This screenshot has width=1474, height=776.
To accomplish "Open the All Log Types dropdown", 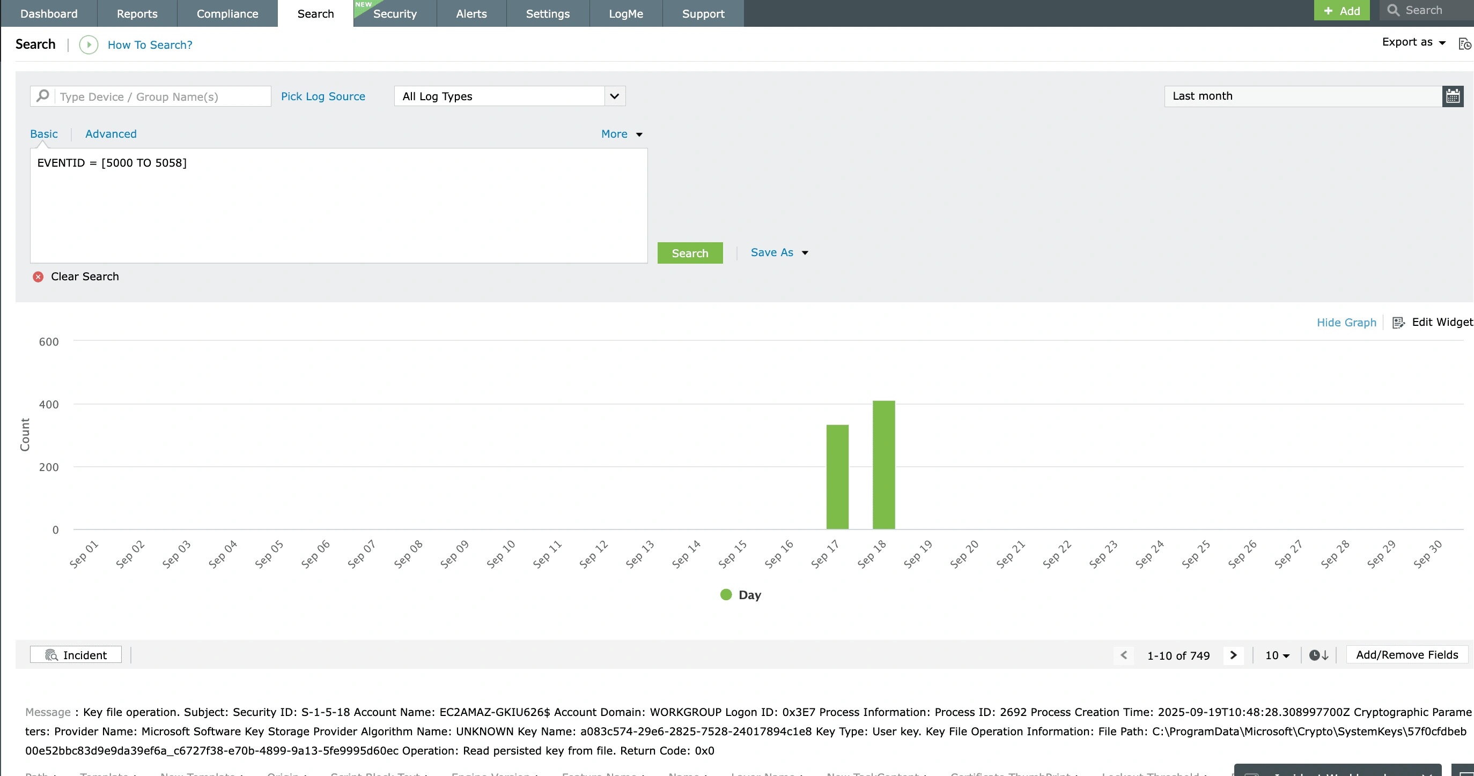I will click(614, 95).
